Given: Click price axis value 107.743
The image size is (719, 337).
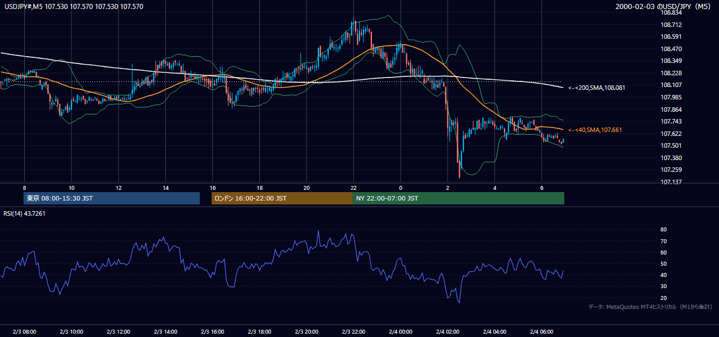Looking at the screenshot, I should [x=671, y=121].
